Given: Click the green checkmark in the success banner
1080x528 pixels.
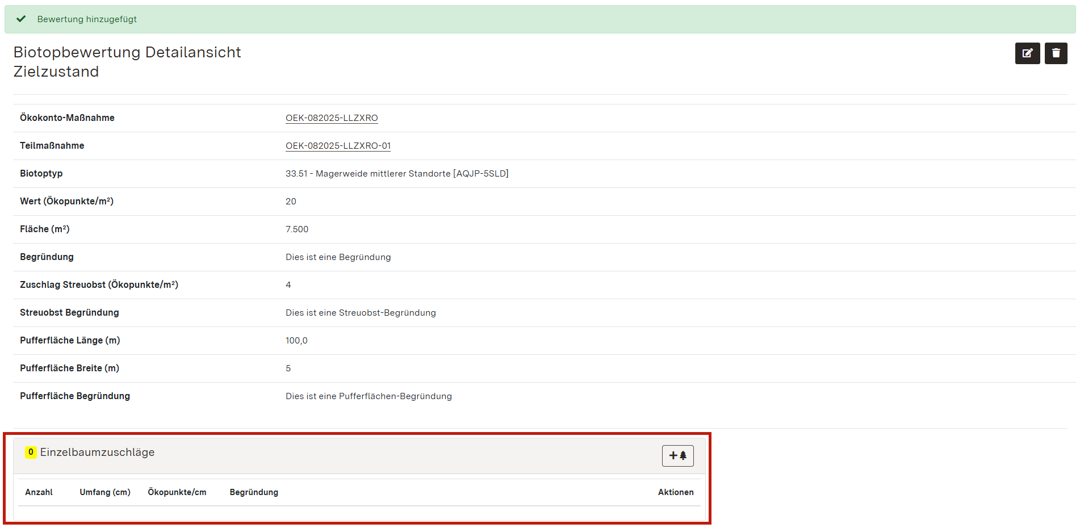Looking at the screenshot, I should [21, 19].
